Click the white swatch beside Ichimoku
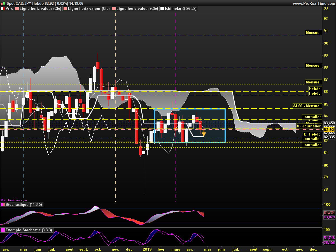 tap(162, 9)
